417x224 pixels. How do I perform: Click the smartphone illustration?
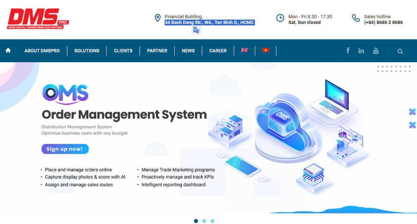(241, 166)
